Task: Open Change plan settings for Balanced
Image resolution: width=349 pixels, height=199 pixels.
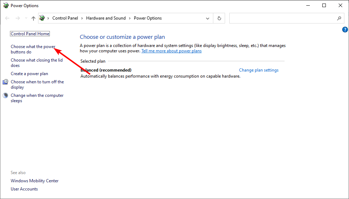Action: (x=259, y=70)
